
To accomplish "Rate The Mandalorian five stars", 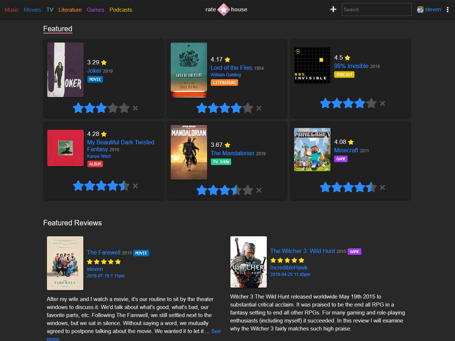I will (248, 190).
